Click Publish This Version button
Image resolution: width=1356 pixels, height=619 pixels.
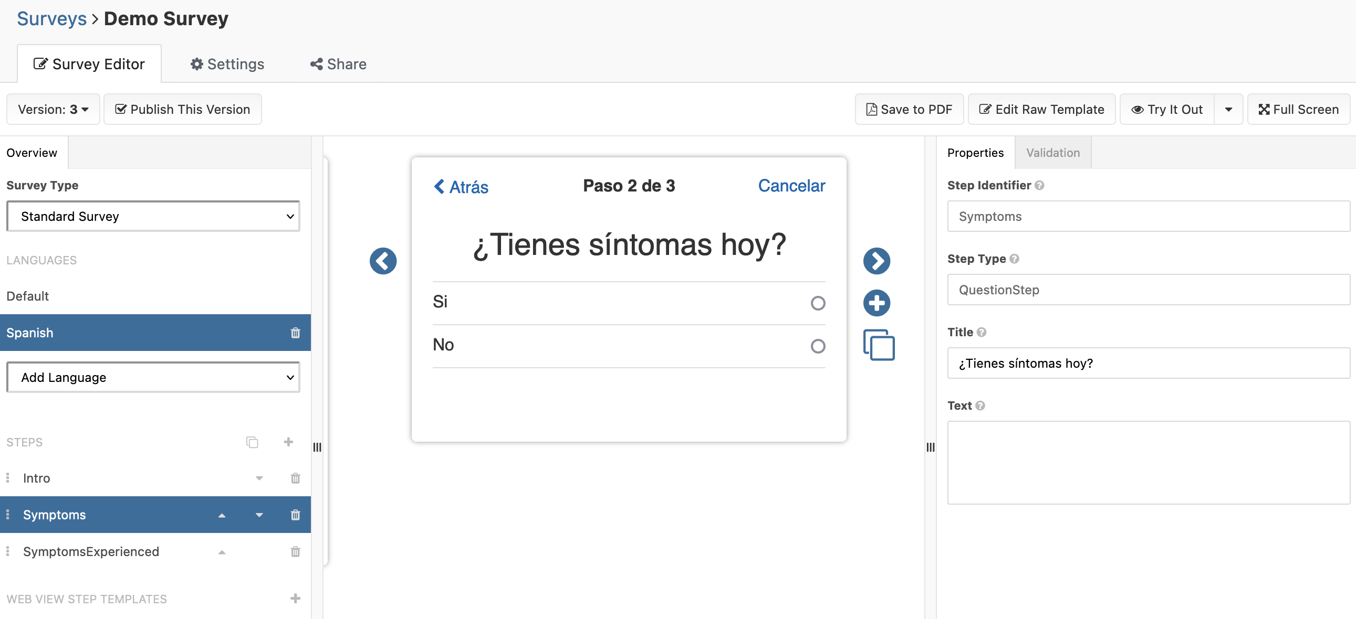point(183,110)
